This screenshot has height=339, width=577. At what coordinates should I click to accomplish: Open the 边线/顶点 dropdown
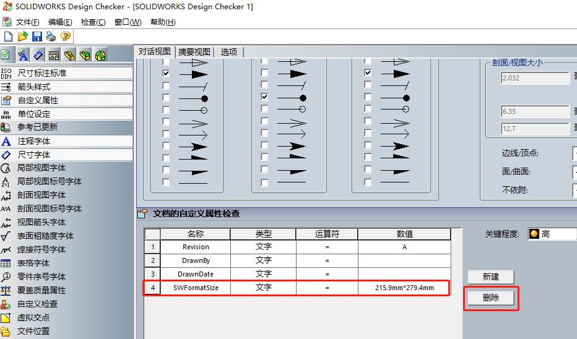click(x=575, y=153)
